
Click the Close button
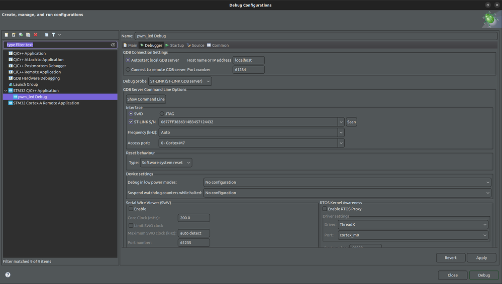453,275
